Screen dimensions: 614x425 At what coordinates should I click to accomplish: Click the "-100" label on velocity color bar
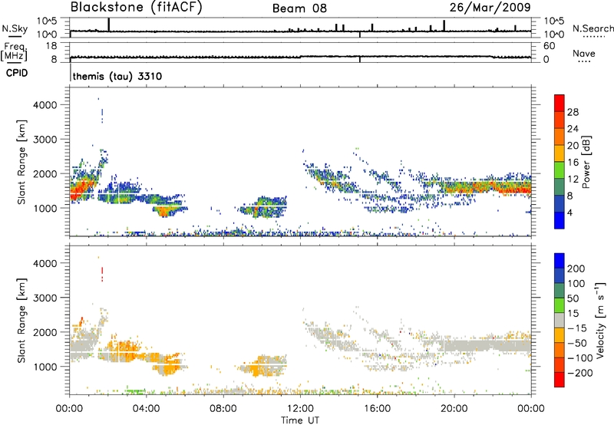(580, 358)
